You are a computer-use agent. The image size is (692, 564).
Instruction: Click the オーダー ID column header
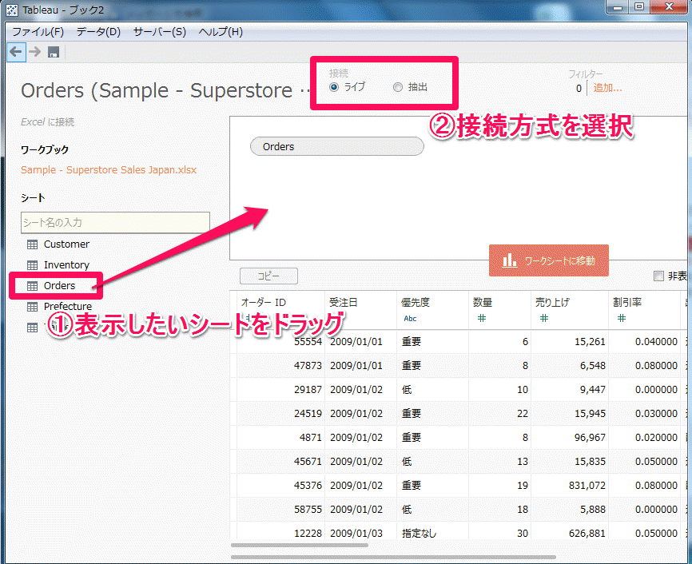coord(264,302)
